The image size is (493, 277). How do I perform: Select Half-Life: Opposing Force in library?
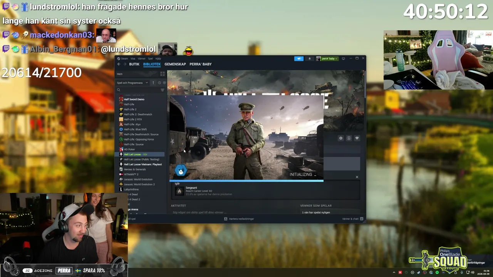click(139, 139)
